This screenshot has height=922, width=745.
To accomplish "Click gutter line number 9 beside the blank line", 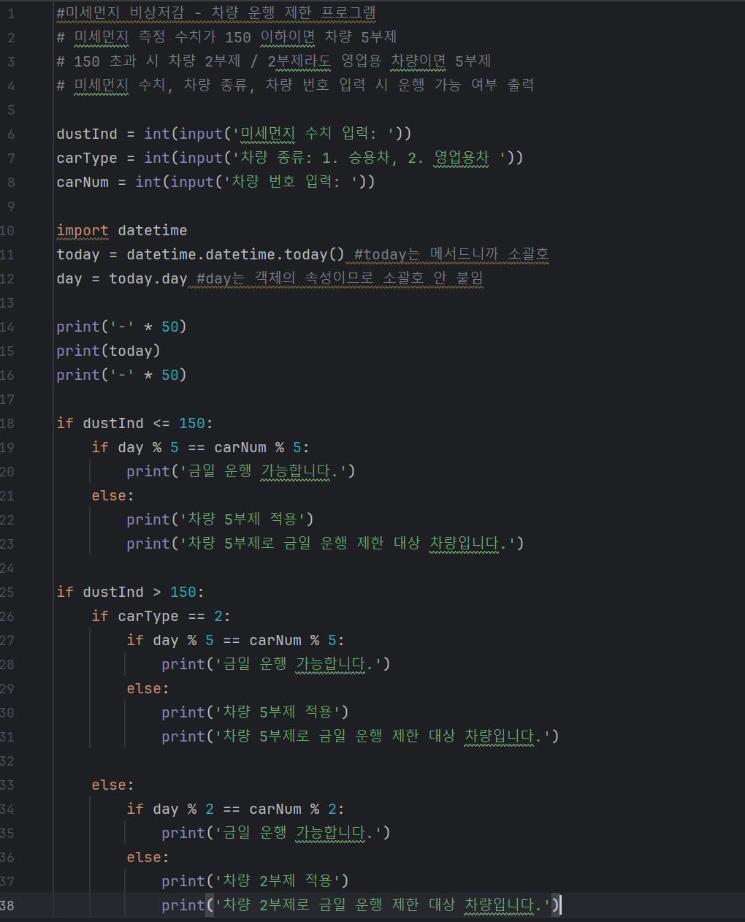I will click(x=11, y=206).
